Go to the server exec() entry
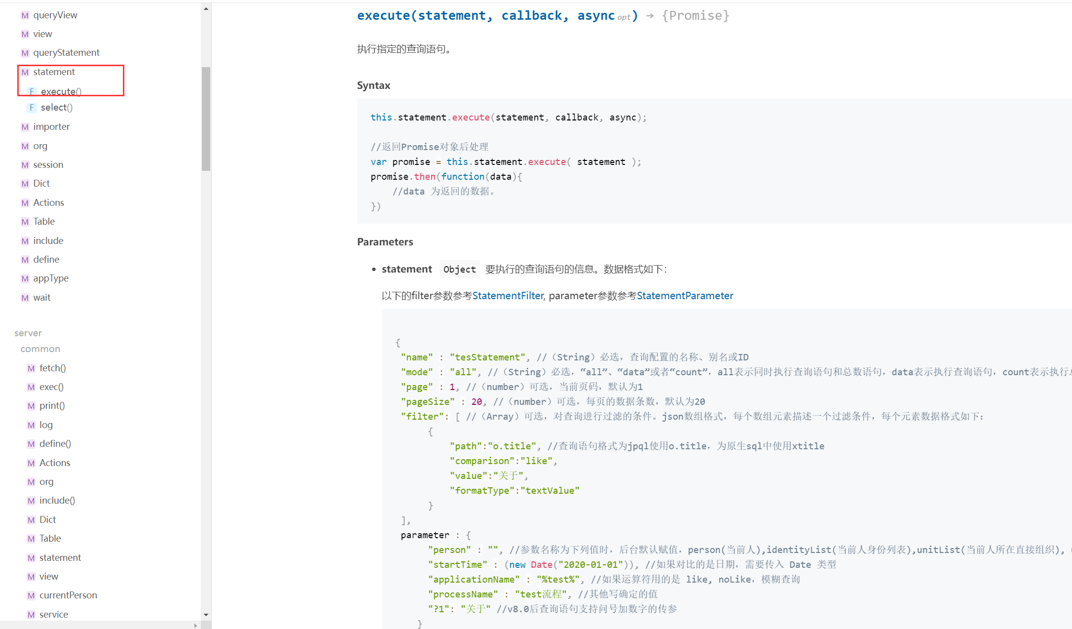1072x629 pixels. pyautogui.click(x=51, y=387)
